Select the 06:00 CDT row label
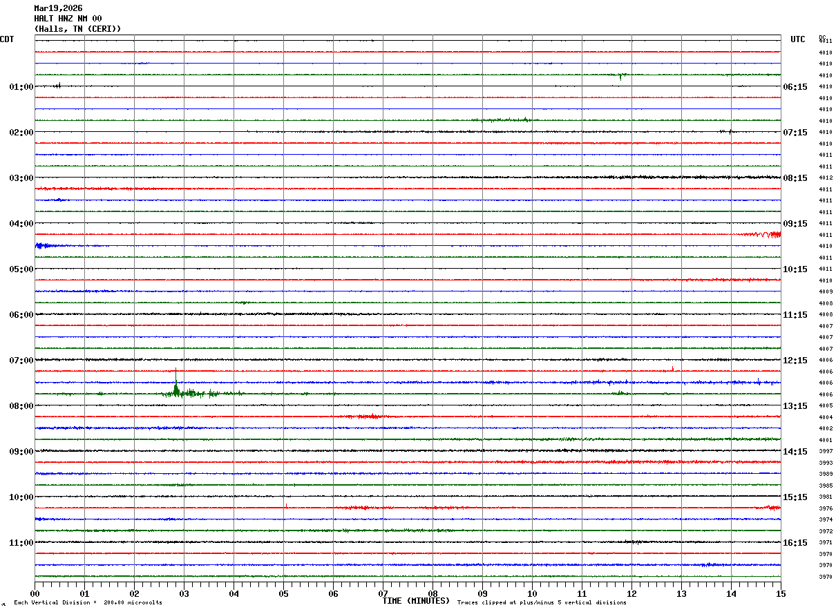The height and width of the screenshot is (612, 836). coord(21,315)
